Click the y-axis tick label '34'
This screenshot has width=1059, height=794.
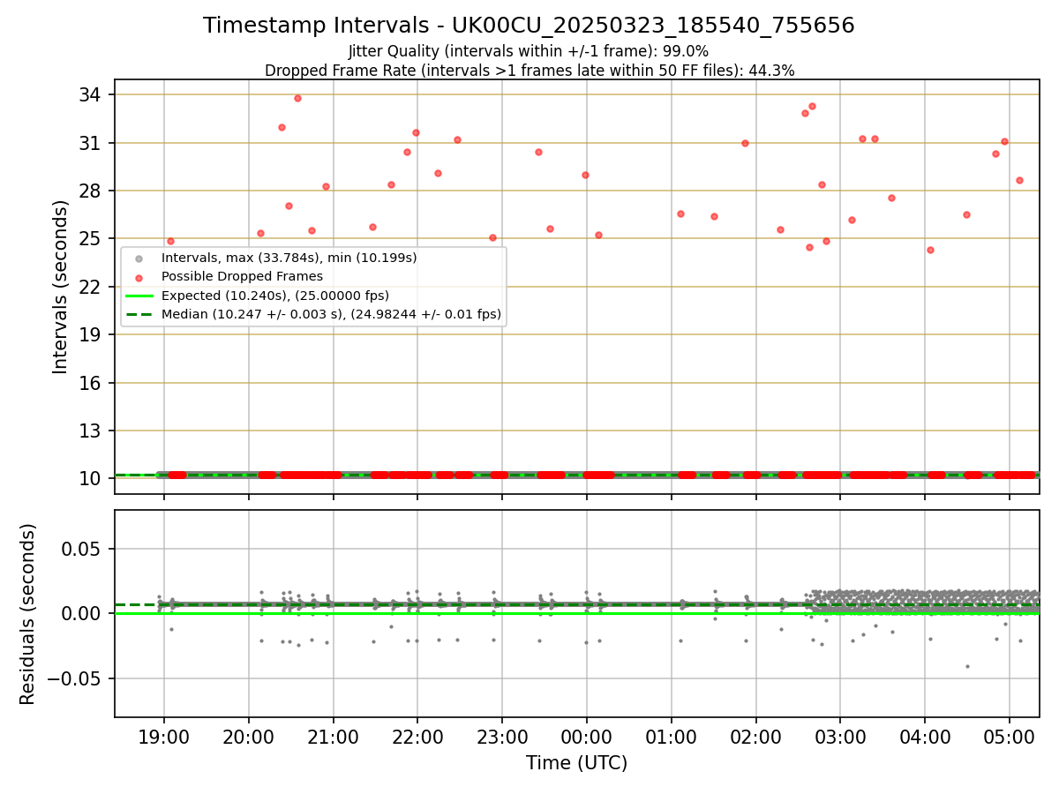click(91, 94)
